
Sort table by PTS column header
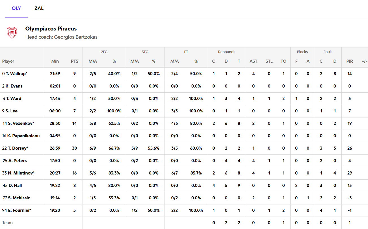pyautogui.click(x=75, y=61)
